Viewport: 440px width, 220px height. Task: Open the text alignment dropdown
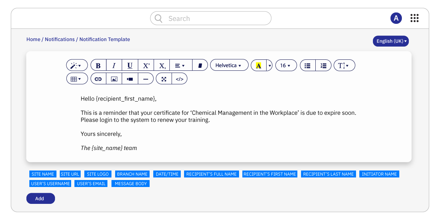[179, 65]
